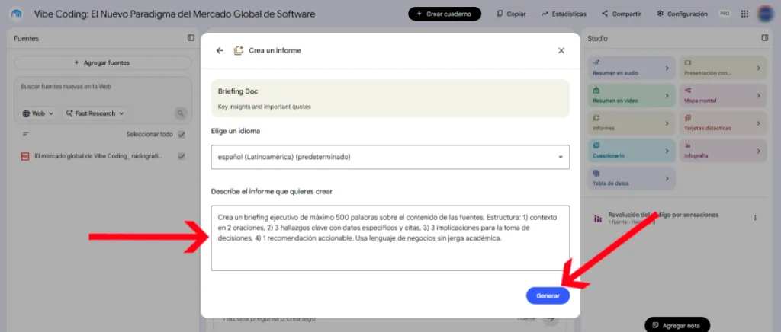
Task: Click the Crea un informe report icon
Action: [x=239, y=51]
